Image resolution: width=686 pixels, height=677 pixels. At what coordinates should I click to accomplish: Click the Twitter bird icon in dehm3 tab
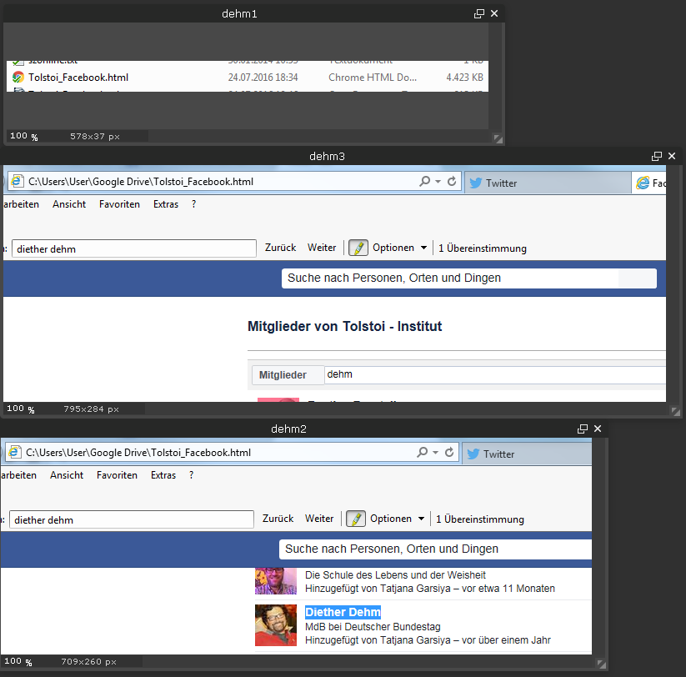pos(476,183)
